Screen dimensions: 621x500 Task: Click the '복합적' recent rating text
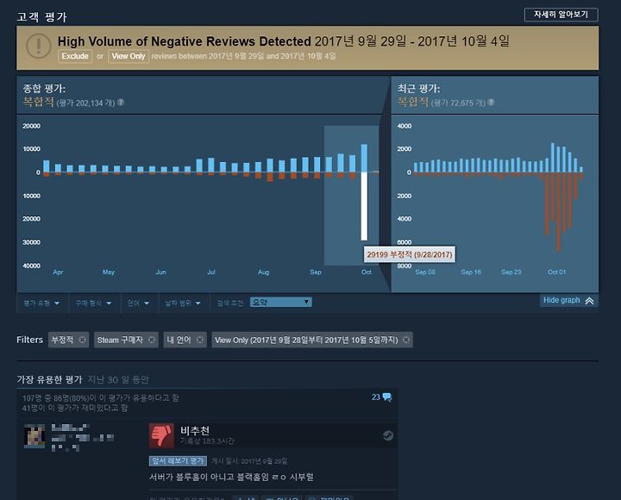tap(413, 102)
